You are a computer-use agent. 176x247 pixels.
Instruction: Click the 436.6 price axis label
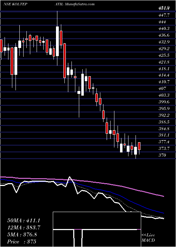(164, 35)
